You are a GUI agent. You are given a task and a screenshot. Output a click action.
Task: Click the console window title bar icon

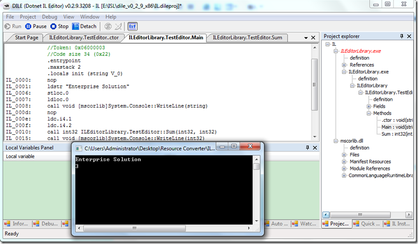click(x=79, y=148)
